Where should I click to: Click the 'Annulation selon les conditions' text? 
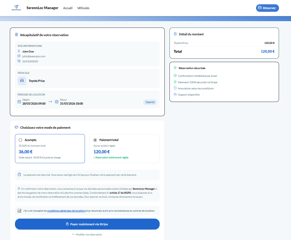tap(196, 89)
